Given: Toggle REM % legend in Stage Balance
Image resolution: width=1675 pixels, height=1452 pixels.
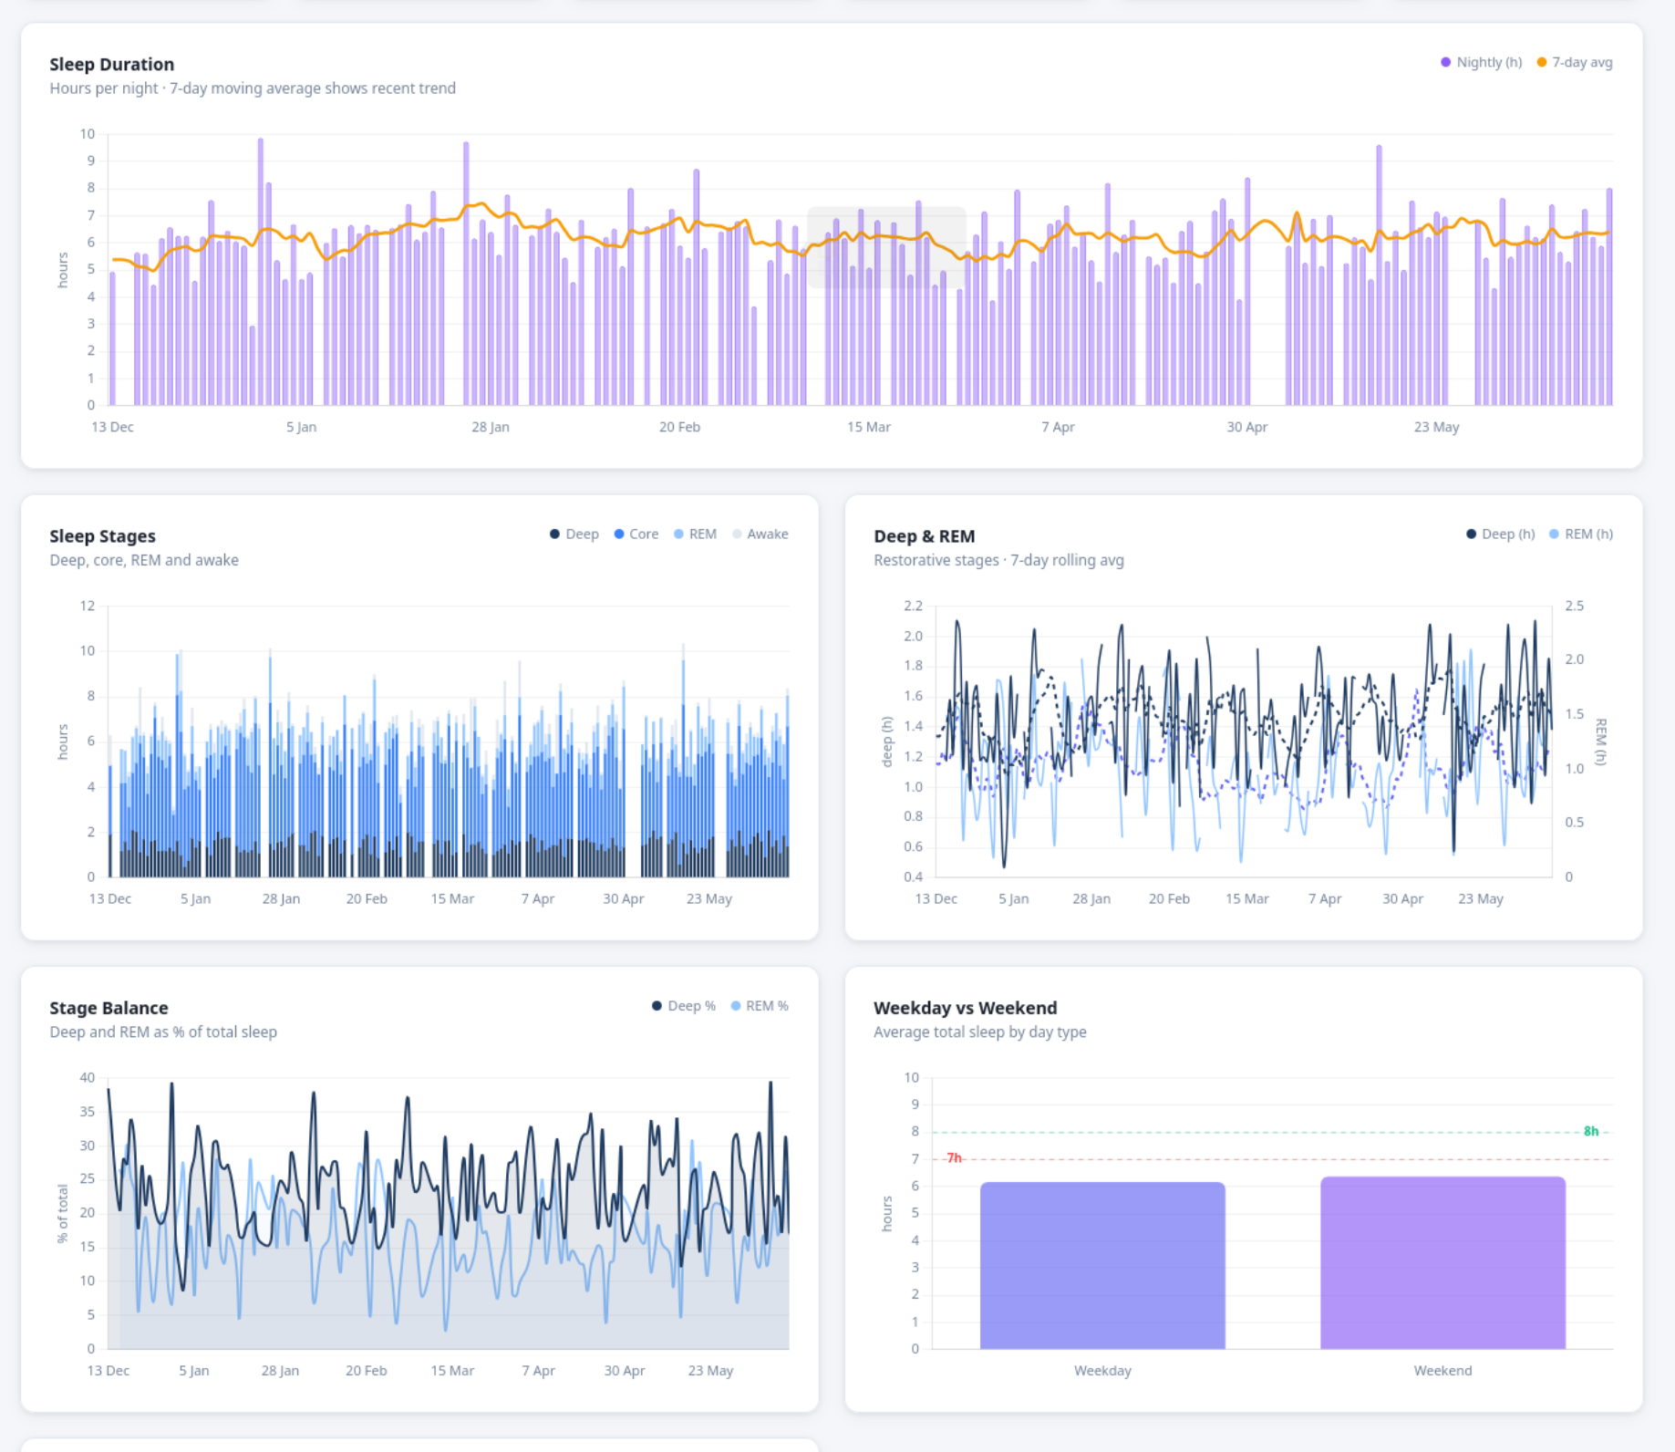Looking at the screenshot, I should [x=760, y=1005].
